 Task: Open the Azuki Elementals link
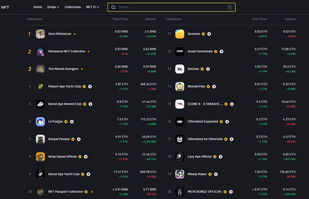pyautogui.click(x=200, y=52)
